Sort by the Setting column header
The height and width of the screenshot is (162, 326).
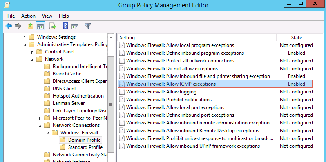[x=196, y=38]
